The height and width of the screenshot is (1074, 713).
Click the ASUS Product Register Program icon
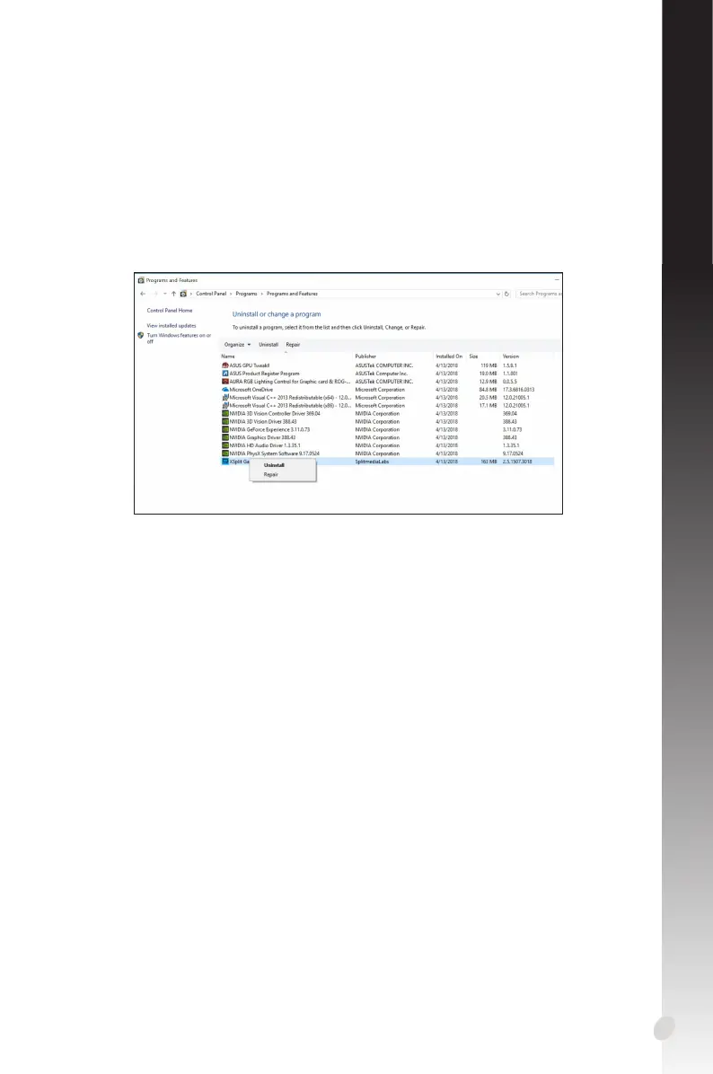[x=225, y=374]
